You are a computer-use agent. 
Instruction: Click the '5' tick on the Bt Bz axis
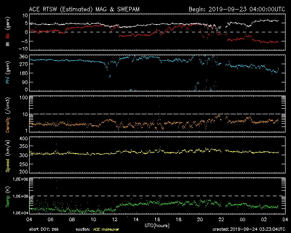tap(26, 23)
